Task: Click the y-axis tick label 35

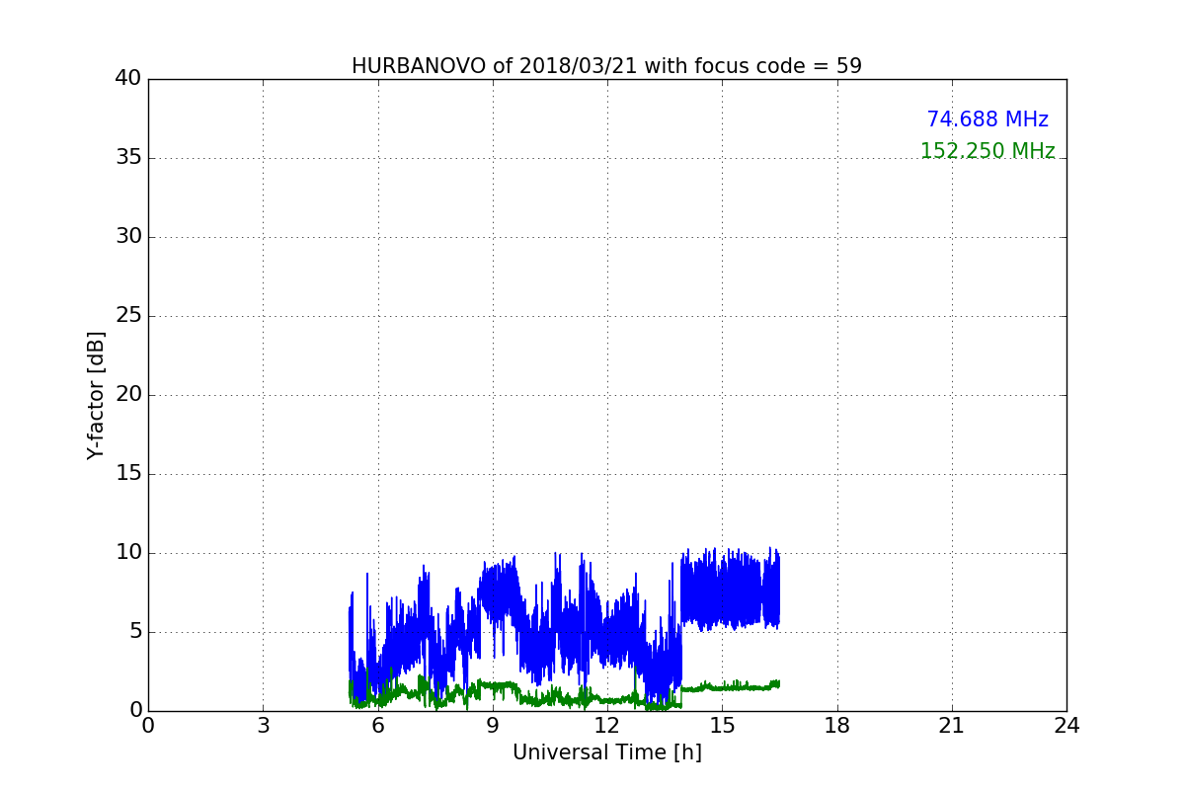Action: 127,158
